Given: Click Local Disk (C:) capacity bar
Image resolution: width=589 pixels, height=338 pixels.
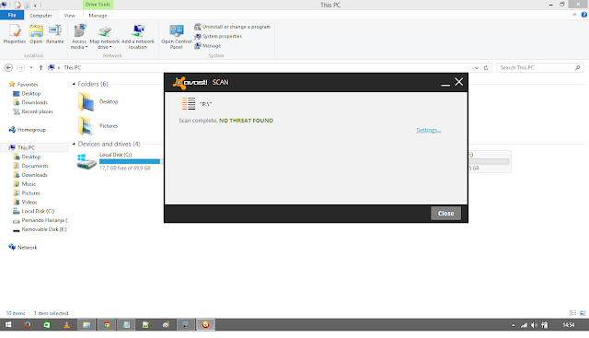Looking at the screenshot, I should click(131, 161).
